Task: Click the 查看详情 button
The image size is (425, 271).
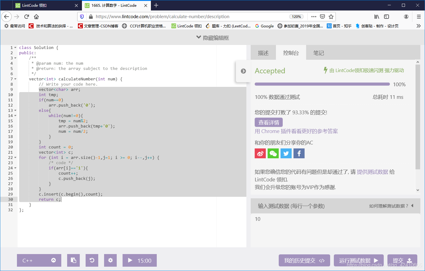Action: (x=269, y=122)
